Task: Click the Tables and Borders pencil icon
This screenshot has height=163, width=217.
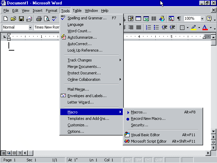Action: click(131, 19)
